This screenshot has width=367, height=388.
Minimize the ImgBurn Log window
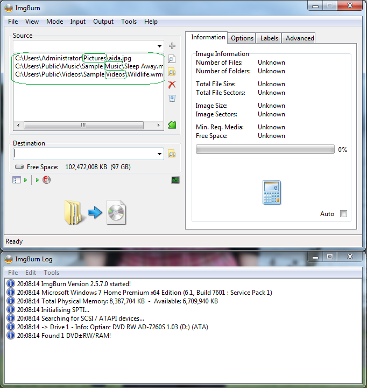click(315, 257)
